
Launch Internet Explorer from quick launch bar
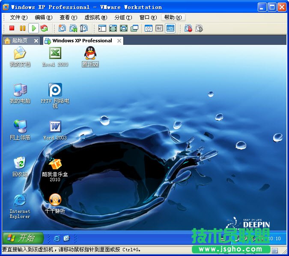click(x=57, y=238)
